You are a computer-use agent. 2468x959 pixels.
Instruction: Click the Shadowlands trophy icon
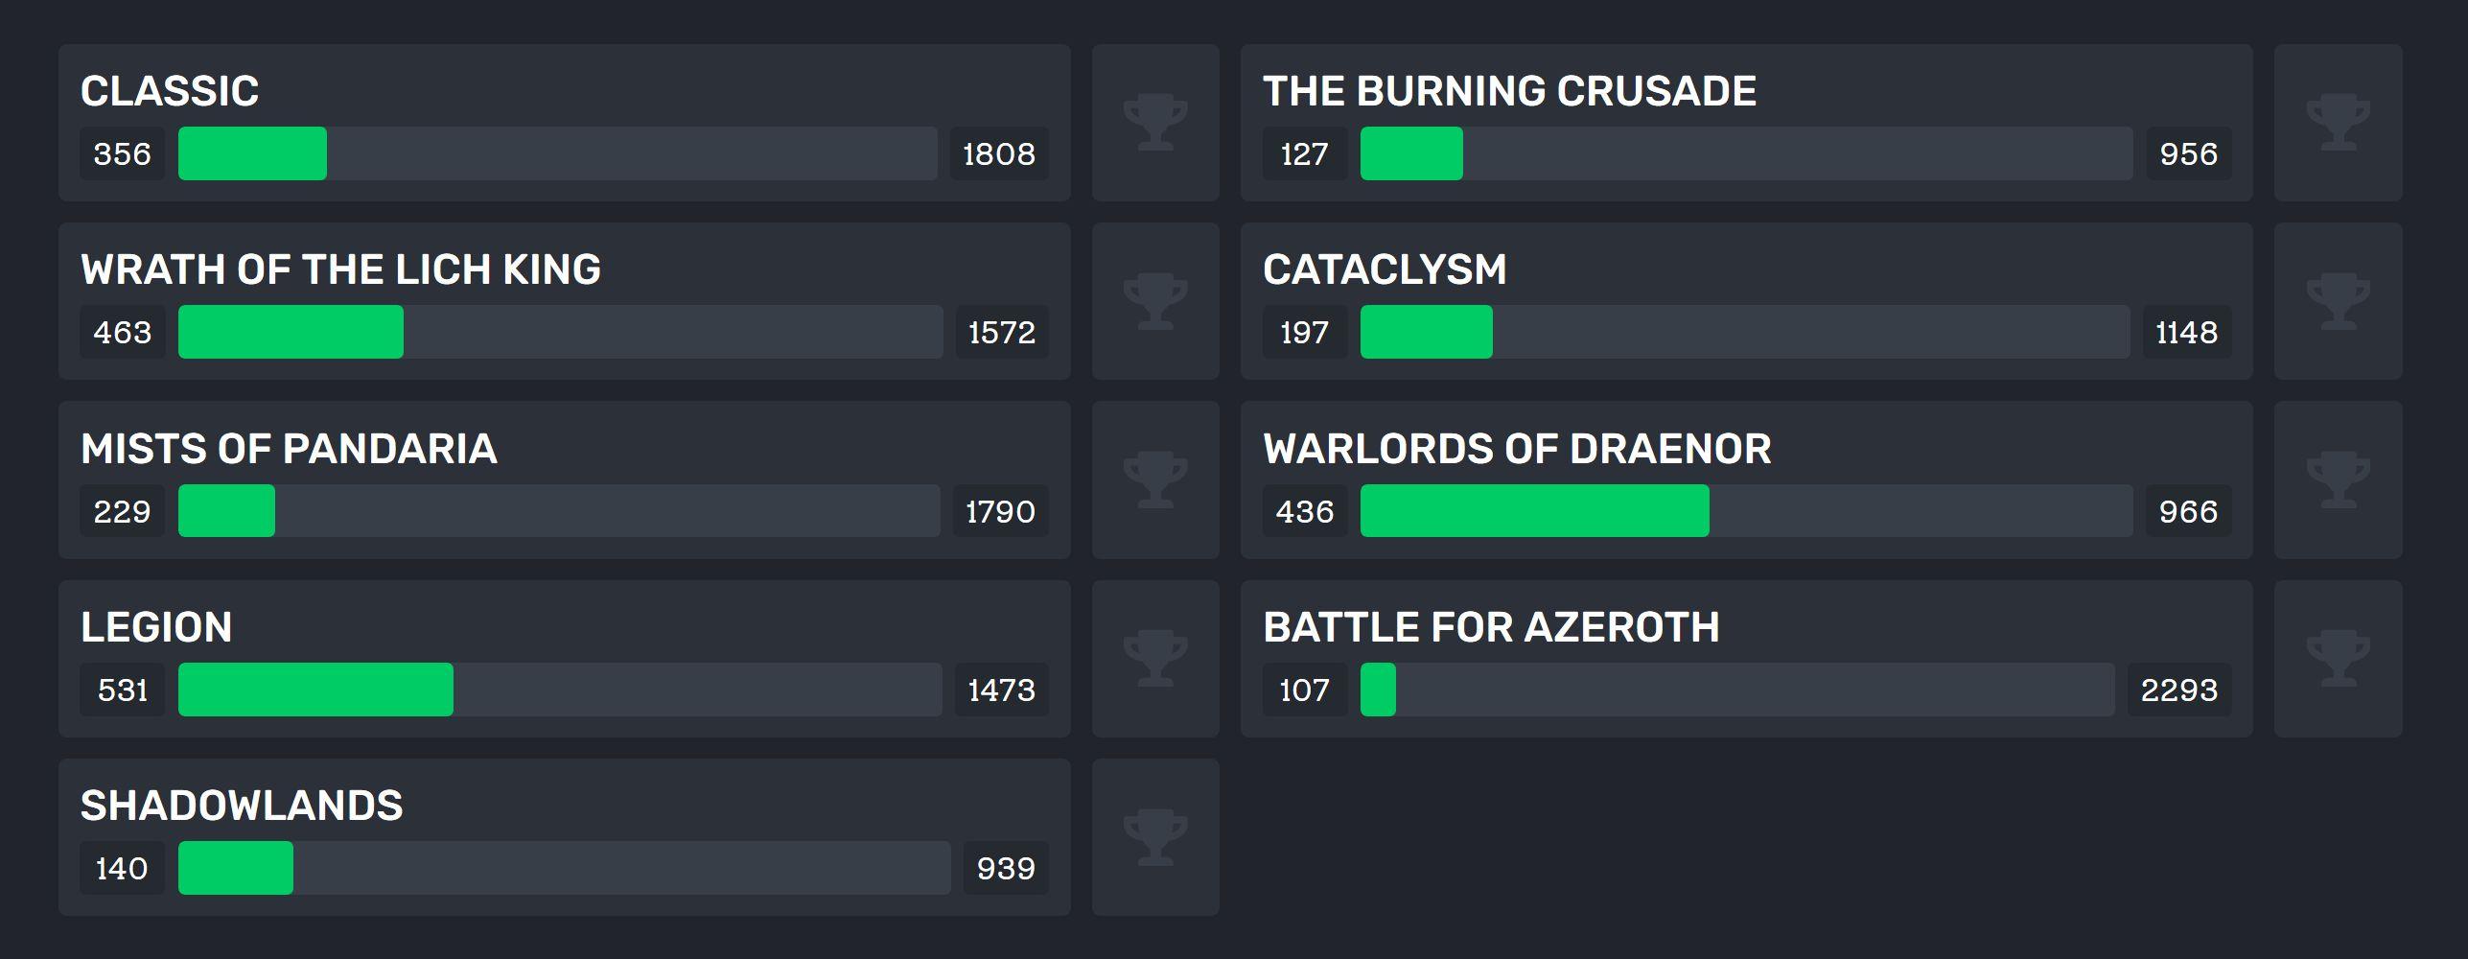tap(1155, 837)
